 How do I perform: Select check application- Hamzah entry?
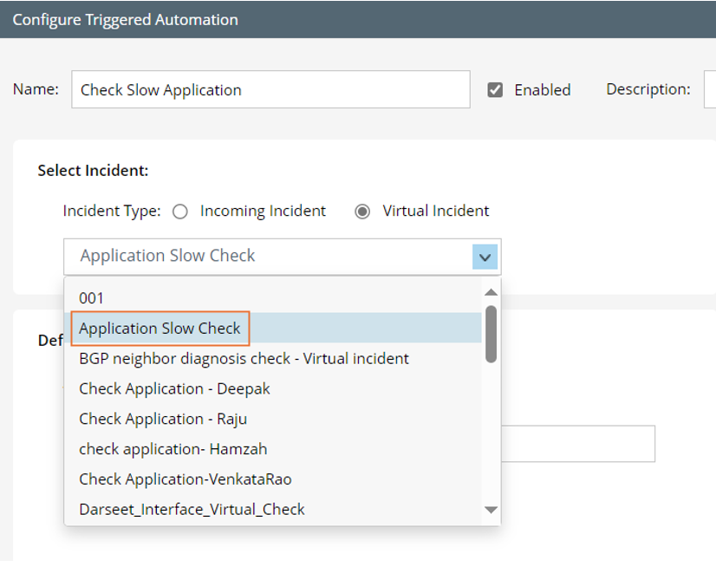pos(172,449)
